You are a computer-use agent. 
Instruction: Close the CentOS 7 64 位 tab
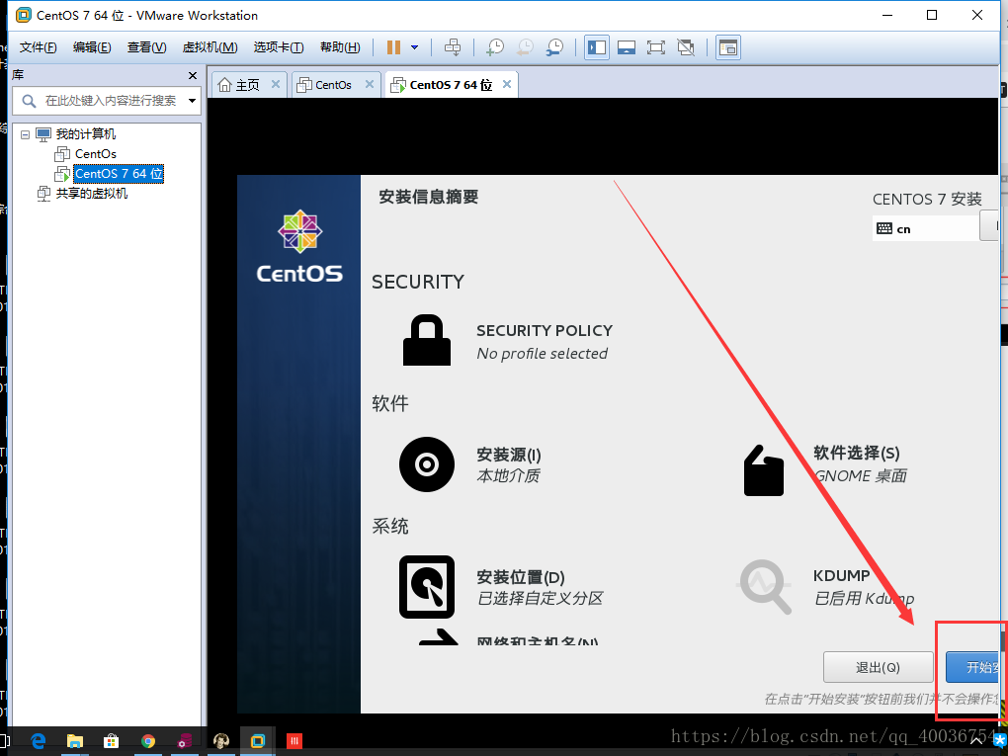tap(507, 84)
